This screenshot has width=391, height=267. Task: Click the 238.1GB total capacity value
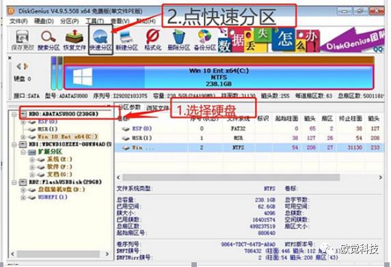click(265, 200)
